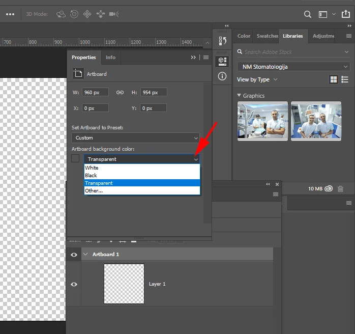Switch to the Color tab
The height and width of the screenshot is (334, 355).
tap(244, 36)
